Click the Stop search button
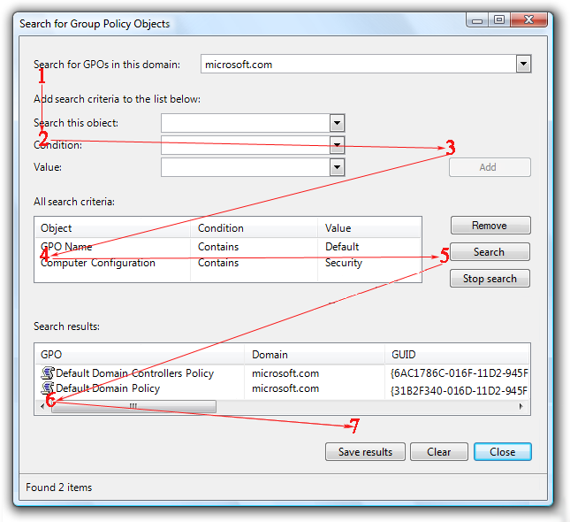 click(x=490, y=279)
